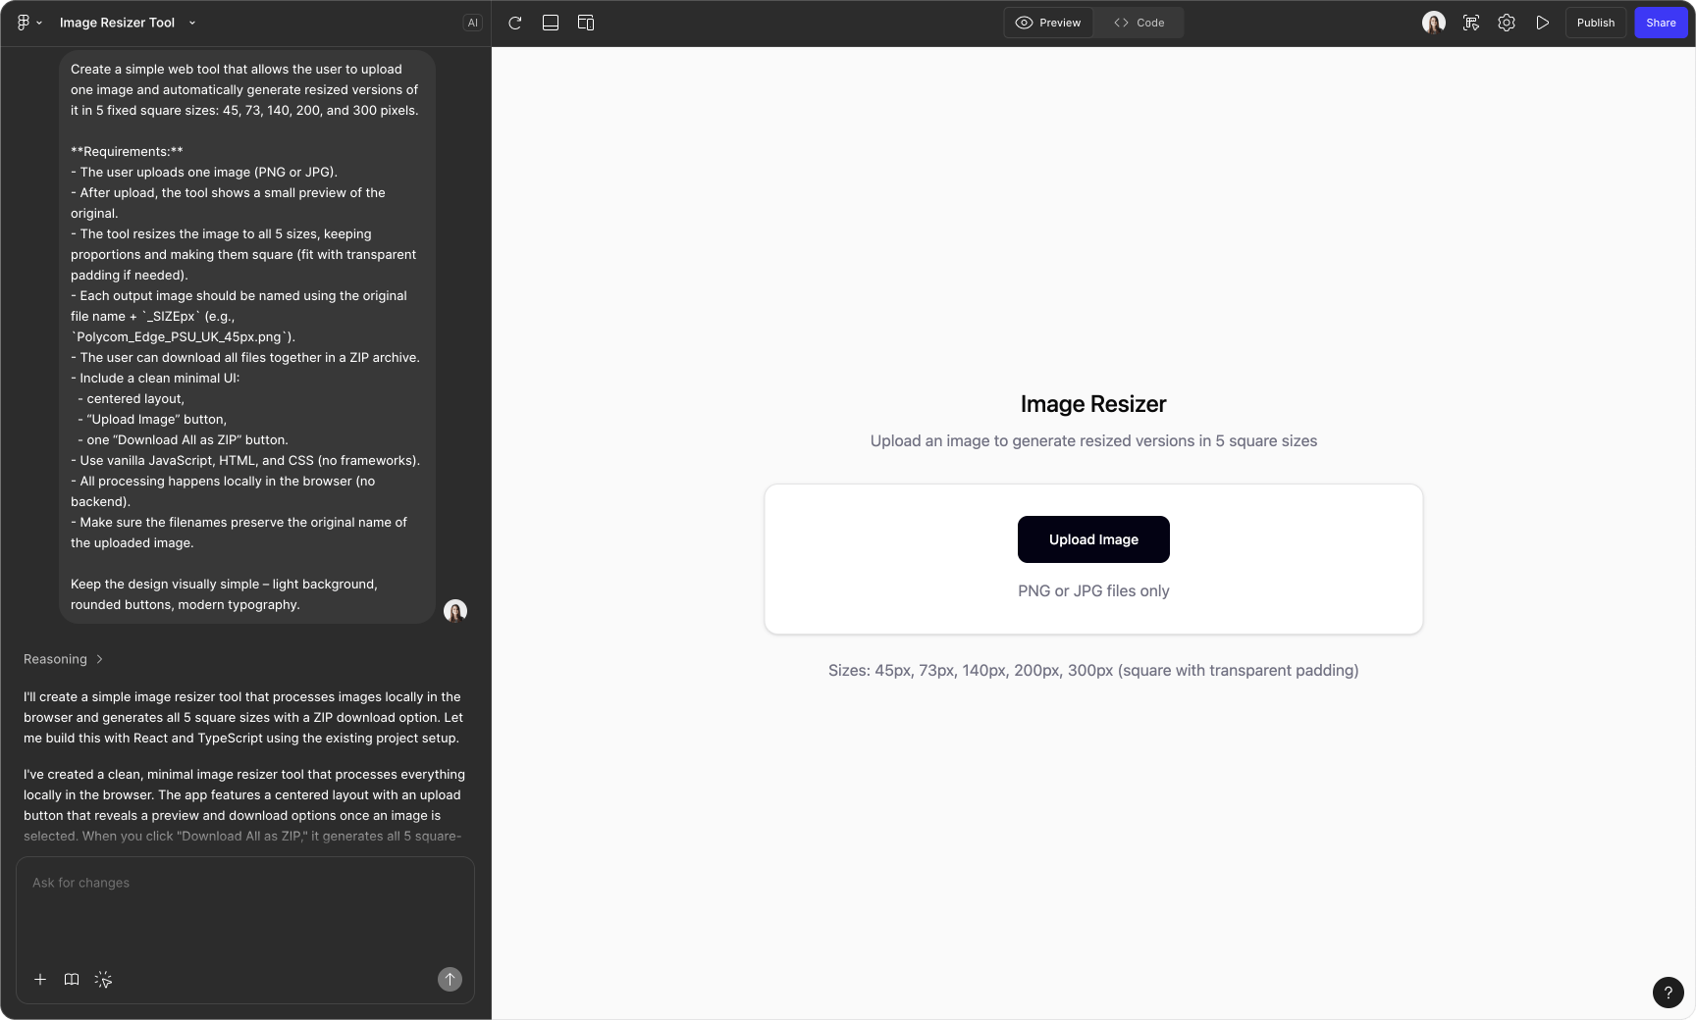Click the Publish button
1696x1020 pixels.
(x=1595, y=22)
